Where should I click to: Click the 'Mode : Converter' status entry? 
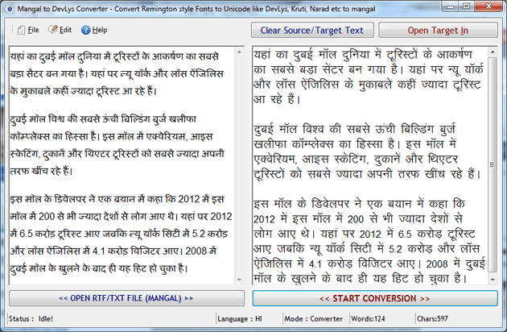[x=313, y=319]
